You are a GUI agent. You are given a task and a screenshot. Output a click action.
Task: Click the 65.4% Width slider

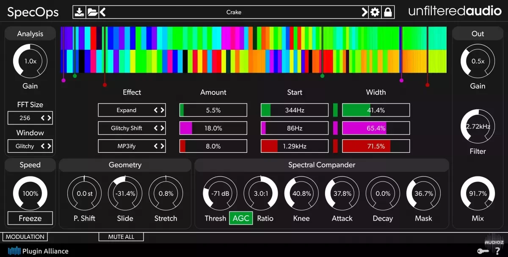point(376,128)
